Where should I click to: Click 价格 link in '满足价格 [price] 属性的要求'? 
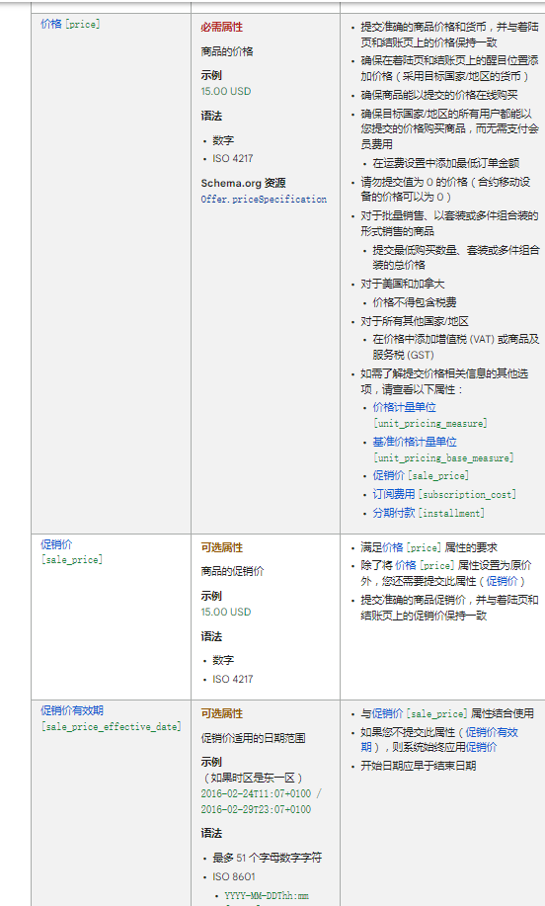click(x=393, y=547)
